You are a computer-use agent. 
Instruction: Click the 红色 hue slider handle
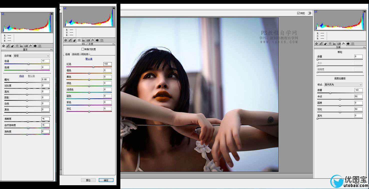coord(93,67)
